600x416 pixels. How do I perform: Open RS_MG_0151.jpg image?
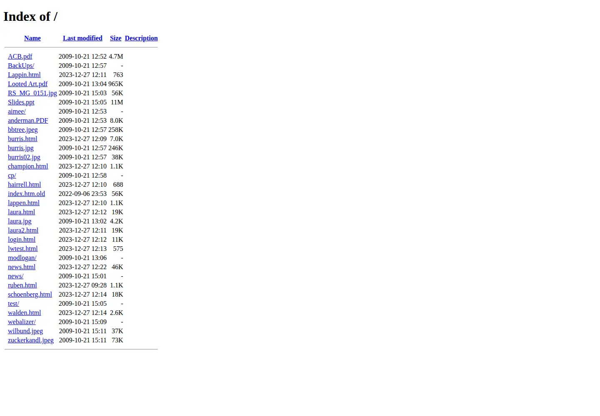pos(32,93)
